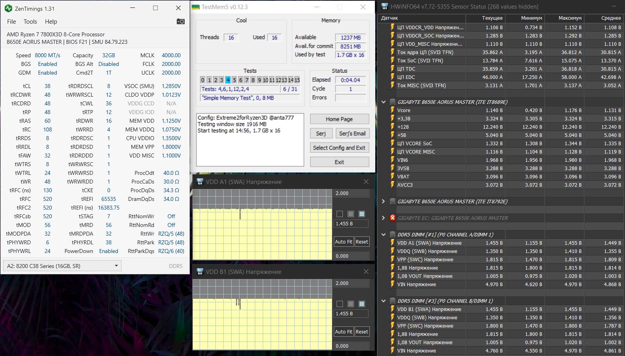Open the Tools menu in ZenTimings
This screenshot has width=625, height=356.
[x=30, y=22]
